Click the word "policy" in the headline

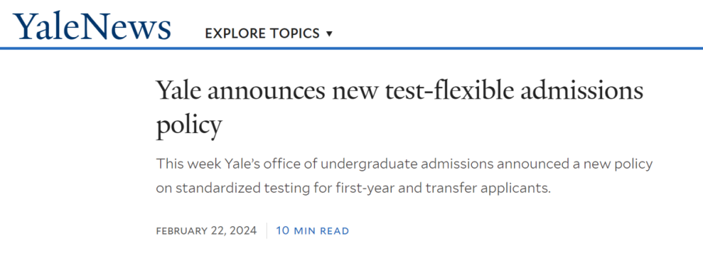pyautogui.click(x=189, y=127)
